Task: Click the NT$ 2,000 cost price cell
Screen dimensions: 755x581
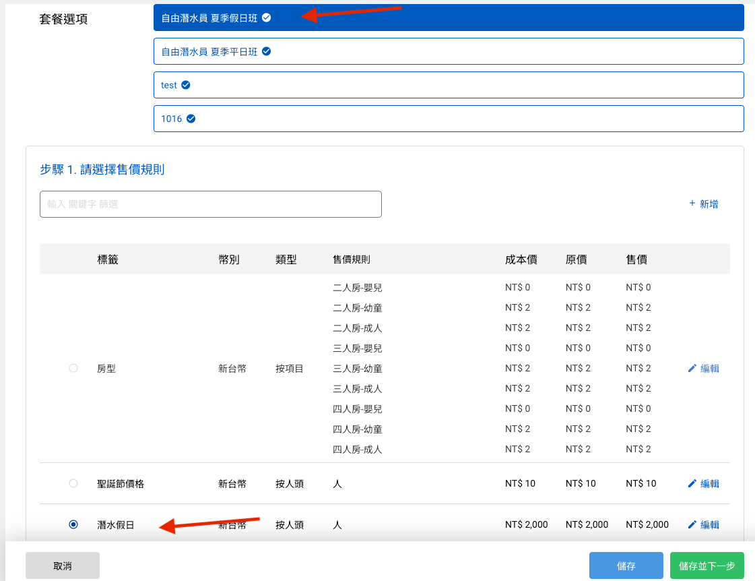Action: pyautogui.click(x=526, y=524)
